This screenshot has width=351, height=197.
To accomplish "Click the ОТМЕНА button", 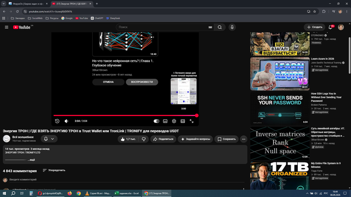I will pos(108,82).
